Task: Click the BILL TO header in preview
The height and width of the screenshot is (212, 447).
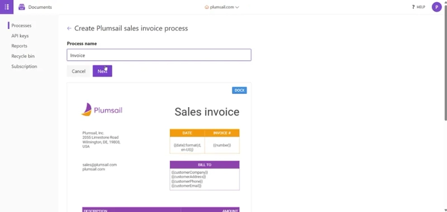Action: click(x=205, y=165)
